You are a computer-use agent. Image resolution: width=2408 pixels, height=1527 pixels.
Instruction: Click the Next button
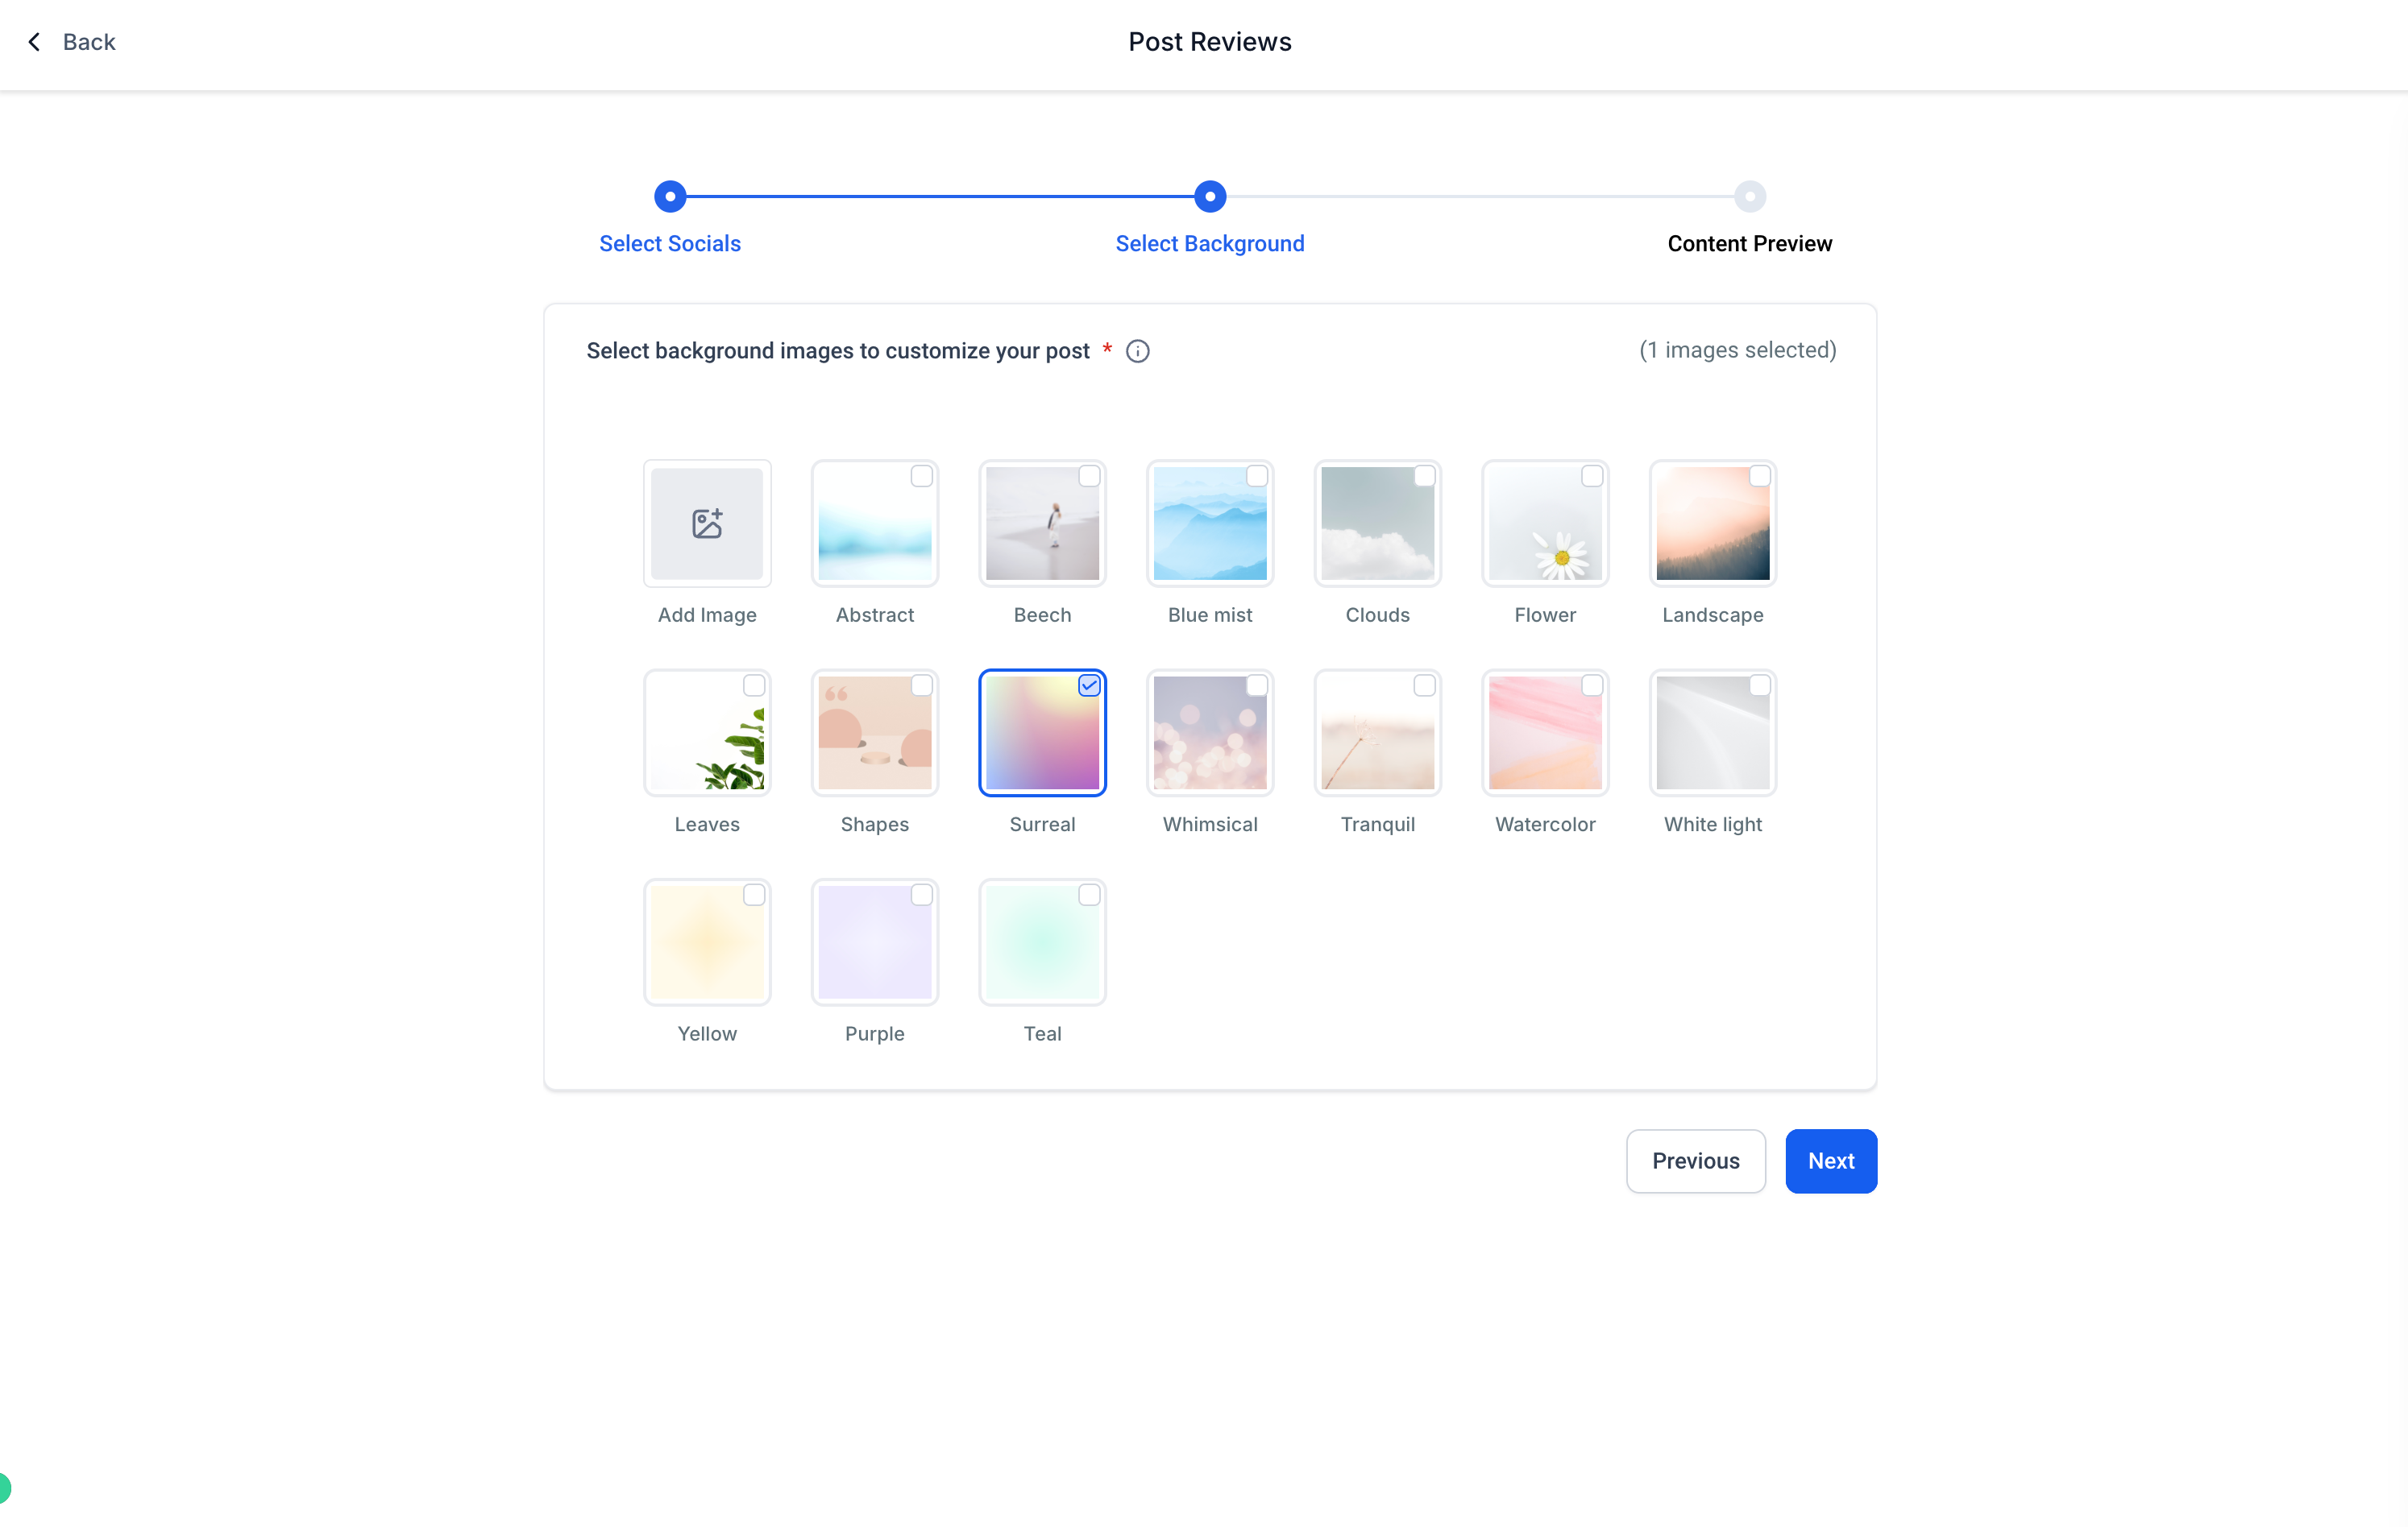[x=1830, y=1161]
